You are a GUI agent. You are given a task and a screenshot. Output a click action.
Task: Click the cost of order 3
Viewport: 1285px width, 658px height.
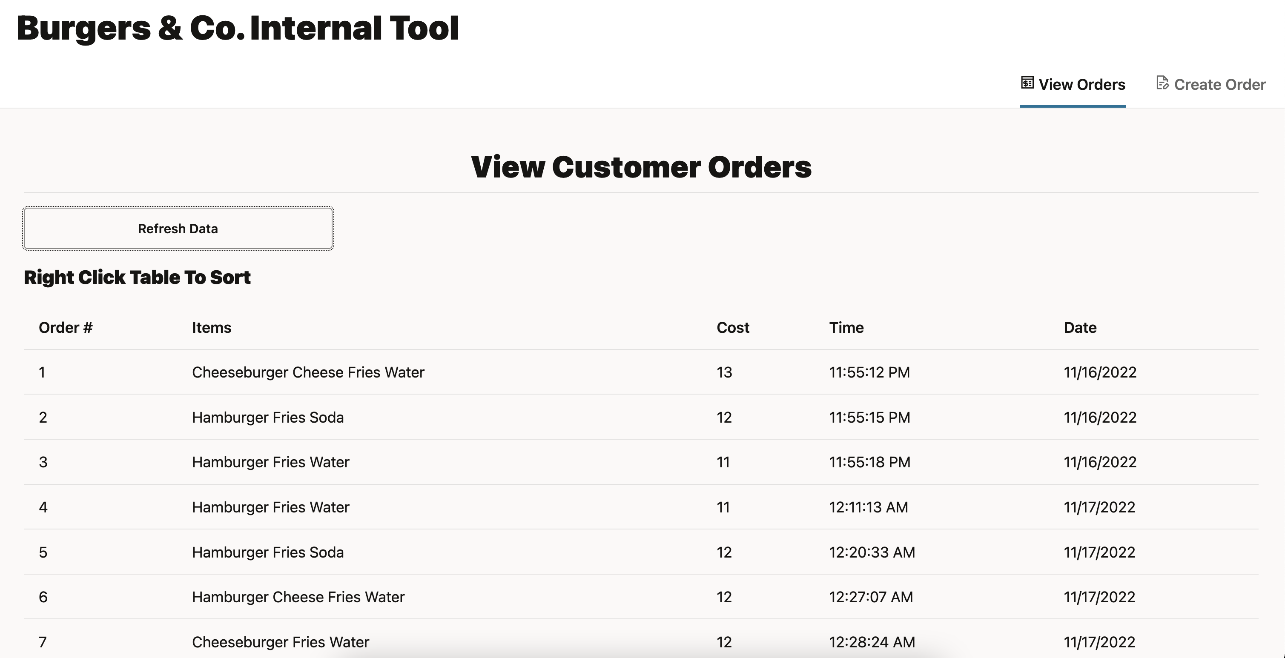tap(723, 462)
